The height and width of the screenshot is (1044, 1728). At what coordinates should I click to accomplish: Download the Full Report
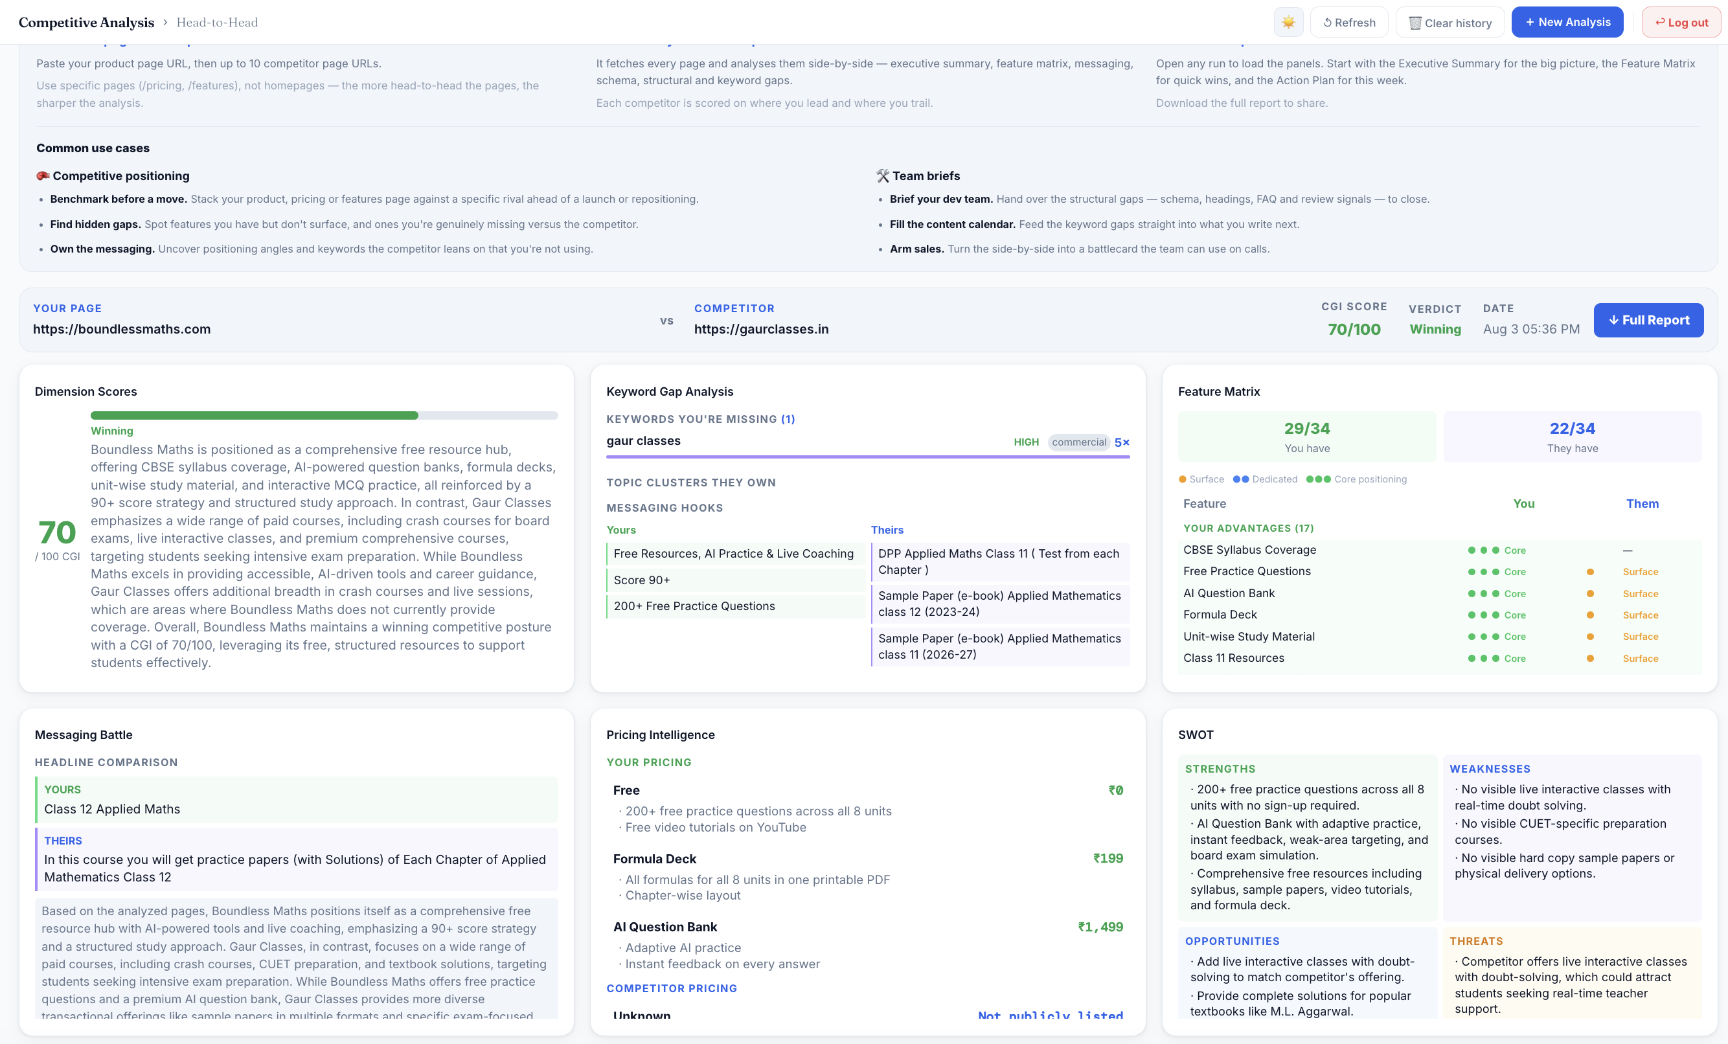click(x=1648, y=320)
